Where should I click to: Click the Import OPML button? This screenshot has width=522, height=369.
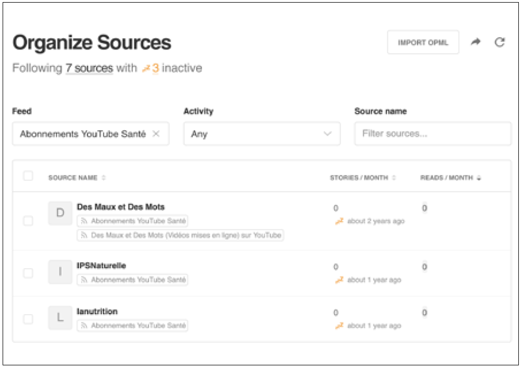(423, 42)
